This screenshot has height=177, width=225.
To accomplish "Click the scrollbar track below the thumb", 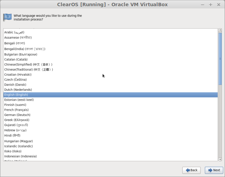I will click(x=220, y=121).
